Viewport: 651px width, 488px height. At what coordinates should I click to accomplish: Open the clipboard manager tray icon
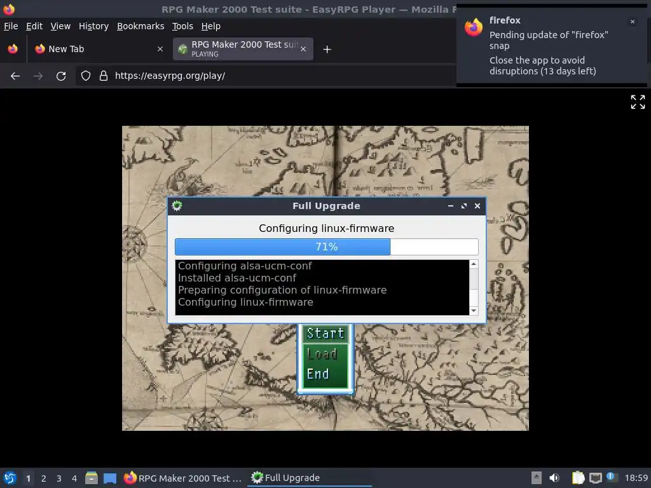coord(578,478)
